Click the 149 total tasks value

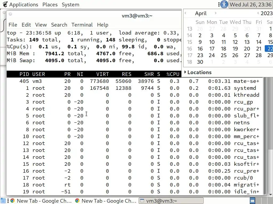click(34, 40)
